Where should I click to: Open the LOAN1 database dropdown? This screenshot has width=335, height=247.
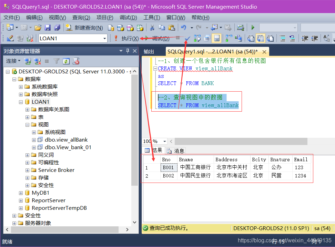[x=104, y=39]
